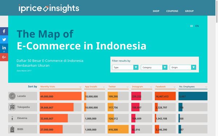Share page on Google Plus sidebar icon
Screen dimensions: 218x136
point(4,57)
